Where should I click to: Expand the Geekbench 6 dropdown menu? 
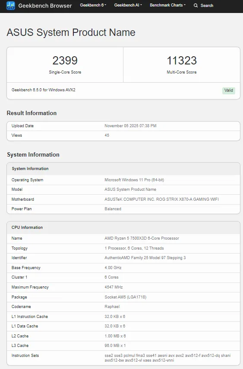click(93, 5)
